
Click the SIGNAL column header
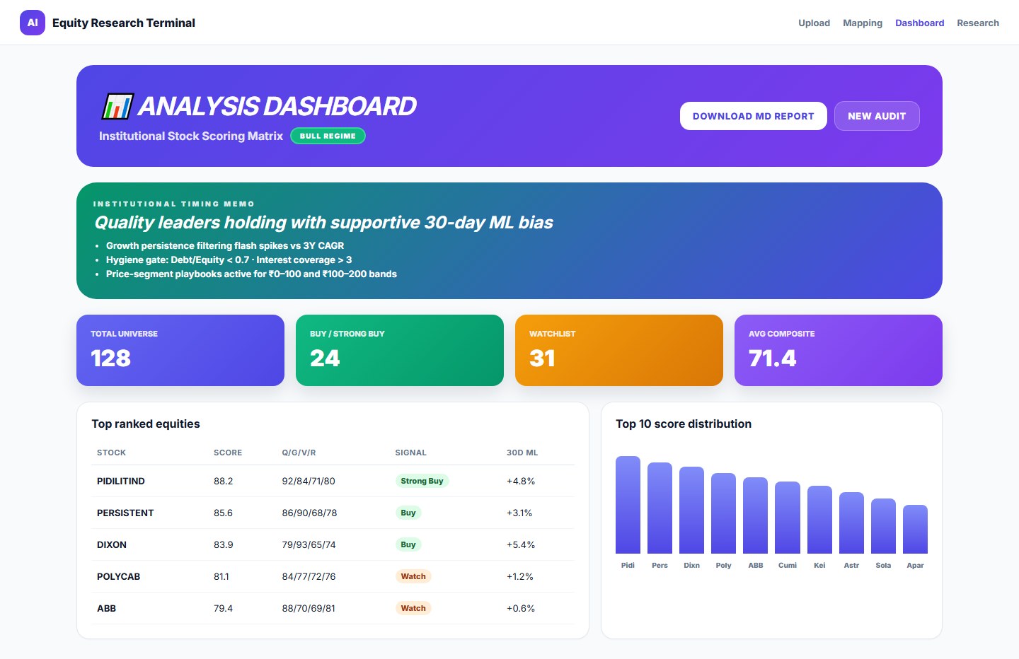(x=410, y=453)
